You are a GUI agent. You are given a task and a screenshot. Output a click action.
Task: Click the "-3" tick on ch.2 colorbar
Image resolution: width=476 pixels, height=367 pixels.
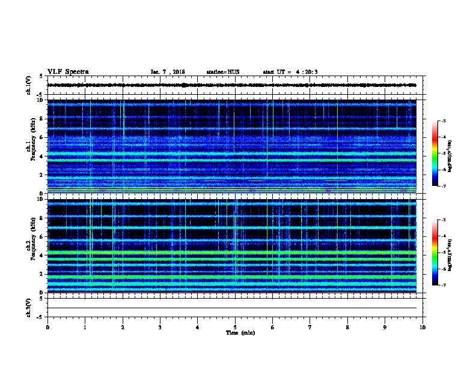pyautogui.click(x=443, y=220)
